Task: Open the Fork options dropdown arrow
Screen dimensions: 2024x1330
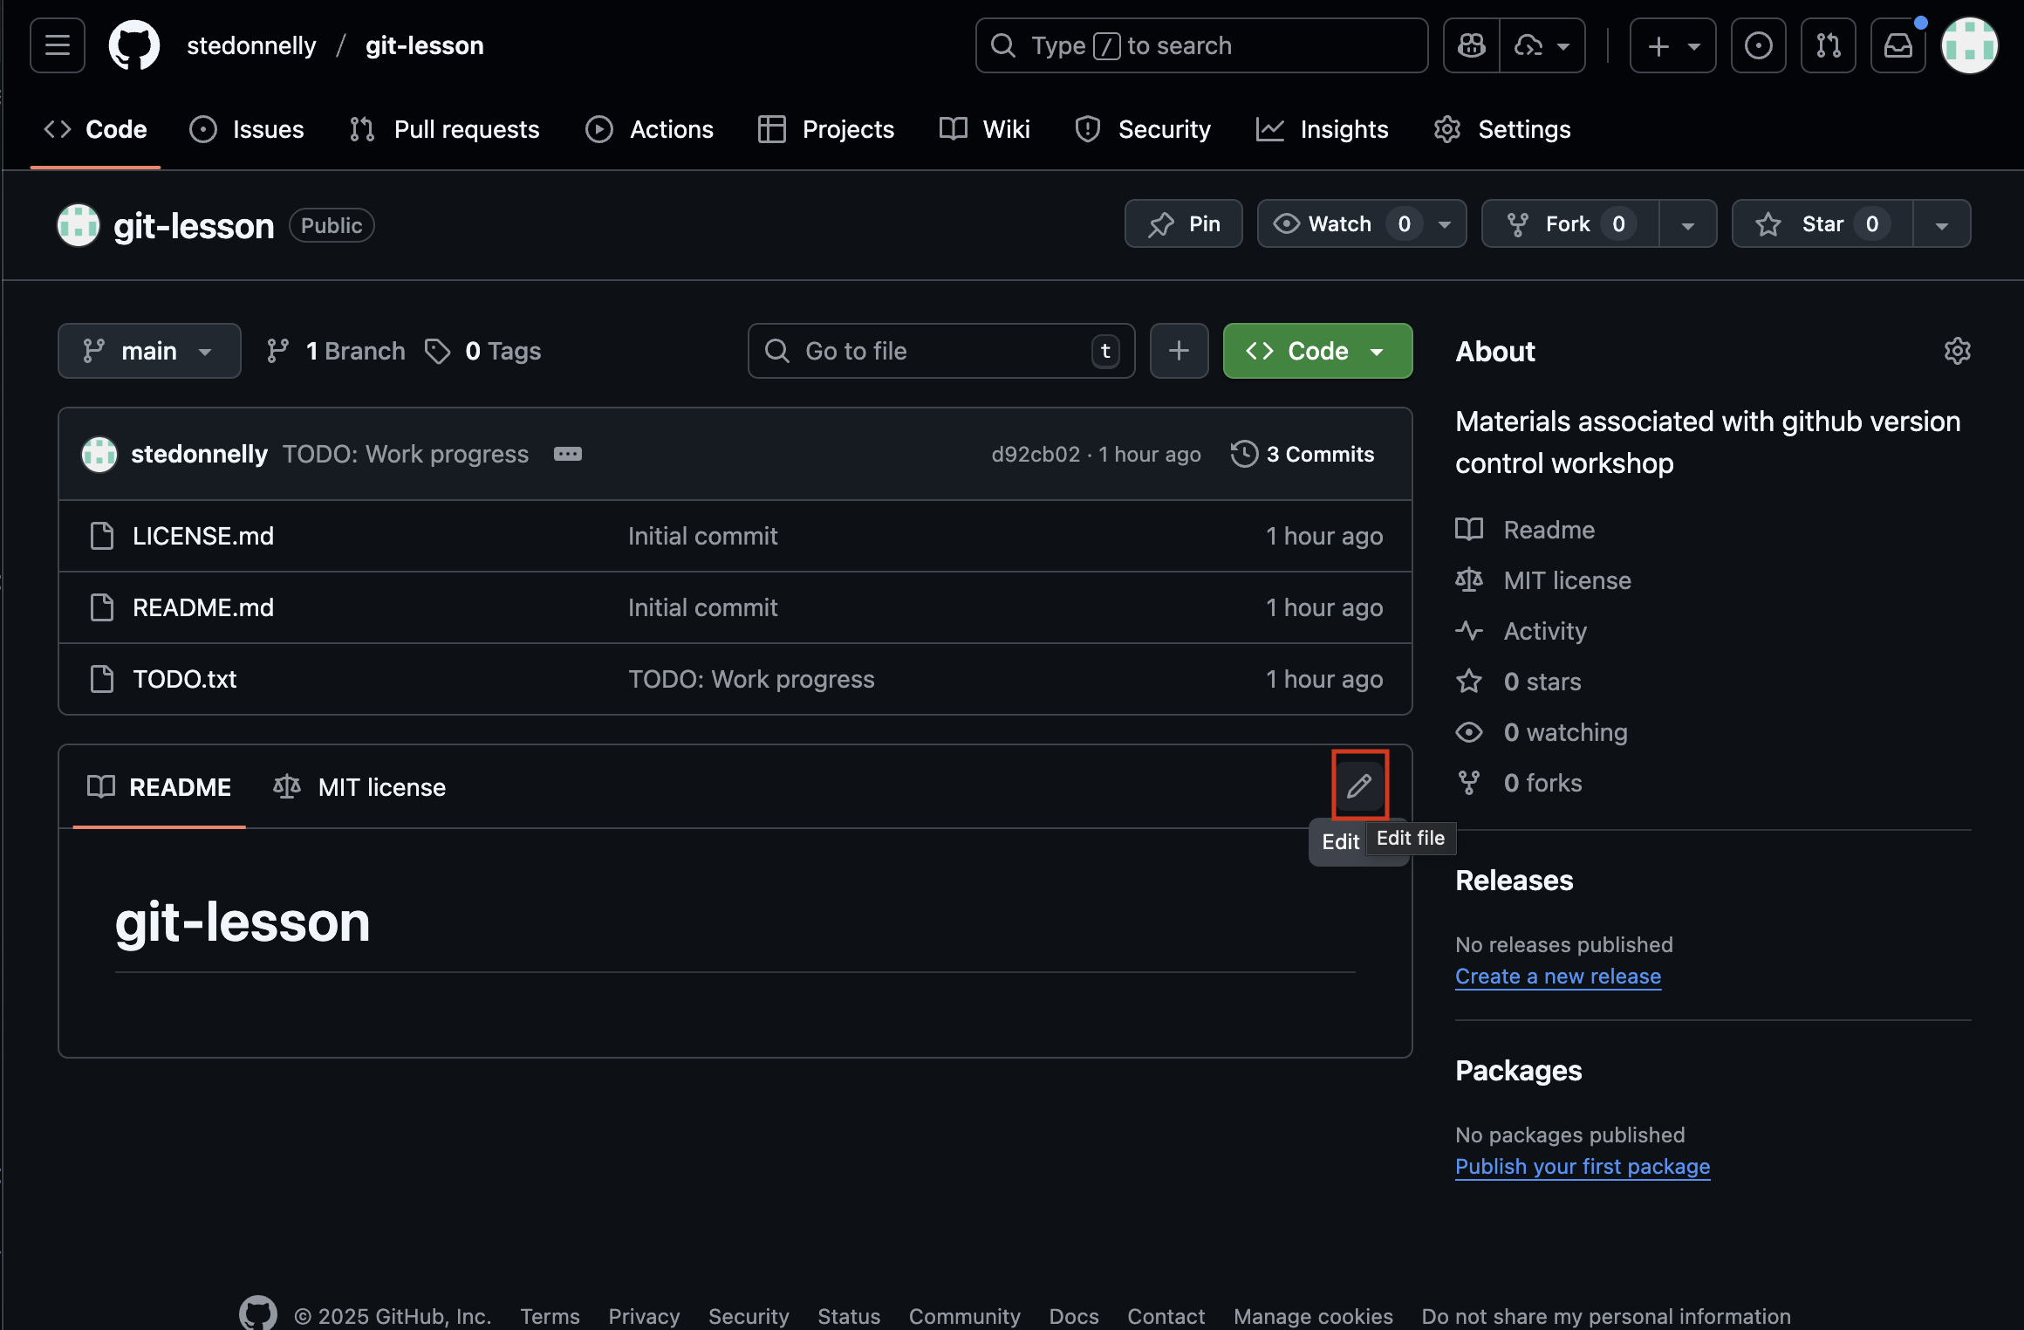Action: click(x=1687, y=224)
